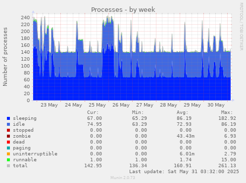The width and height of the screenshot is (246, 183).
Task: Click the sleeping current value 67.00
Action: coord(95,118)
